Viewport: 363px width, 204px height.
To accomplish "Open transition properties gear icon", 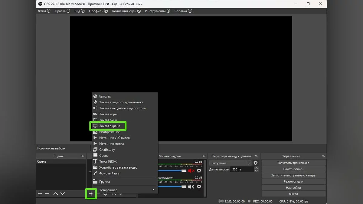I will (256, 163).
